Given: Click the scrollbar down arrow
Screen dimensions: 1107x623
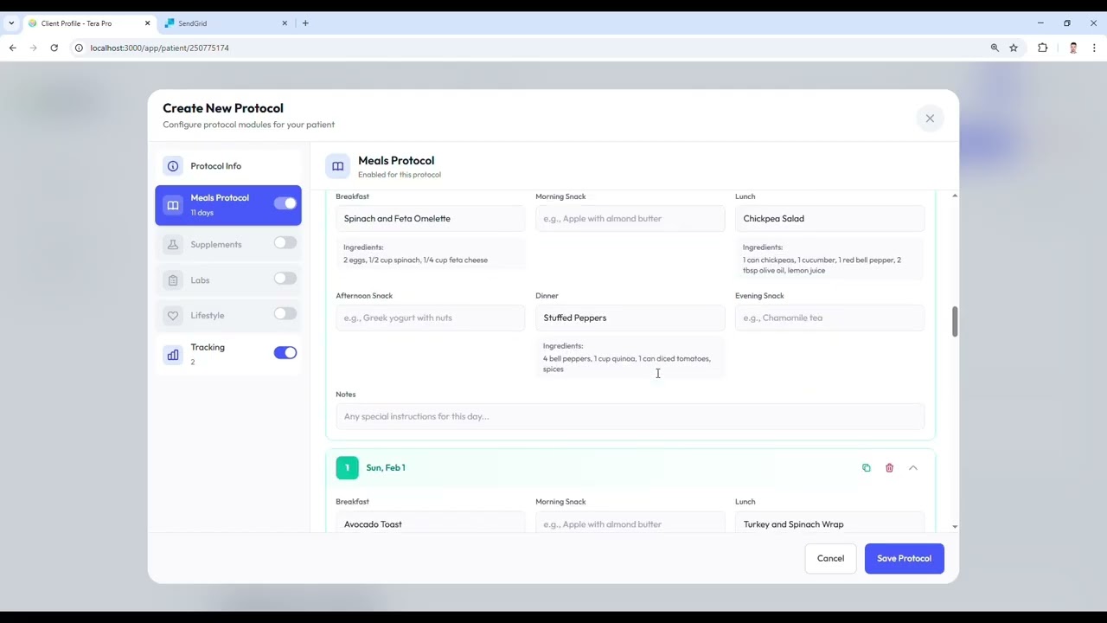Looking at the screenshot, I should [x=955, y=526].
